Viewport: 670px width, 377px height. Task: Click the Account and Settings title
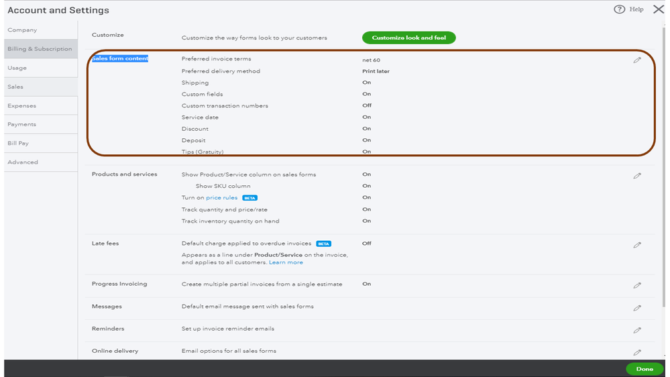pos(58,10)
